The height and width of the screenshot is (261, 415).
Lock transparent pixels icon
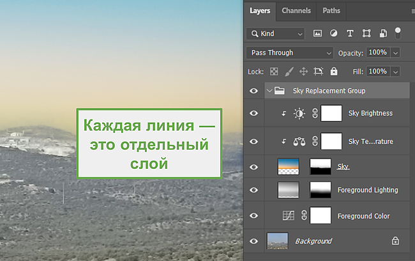(x=274, y=72)
